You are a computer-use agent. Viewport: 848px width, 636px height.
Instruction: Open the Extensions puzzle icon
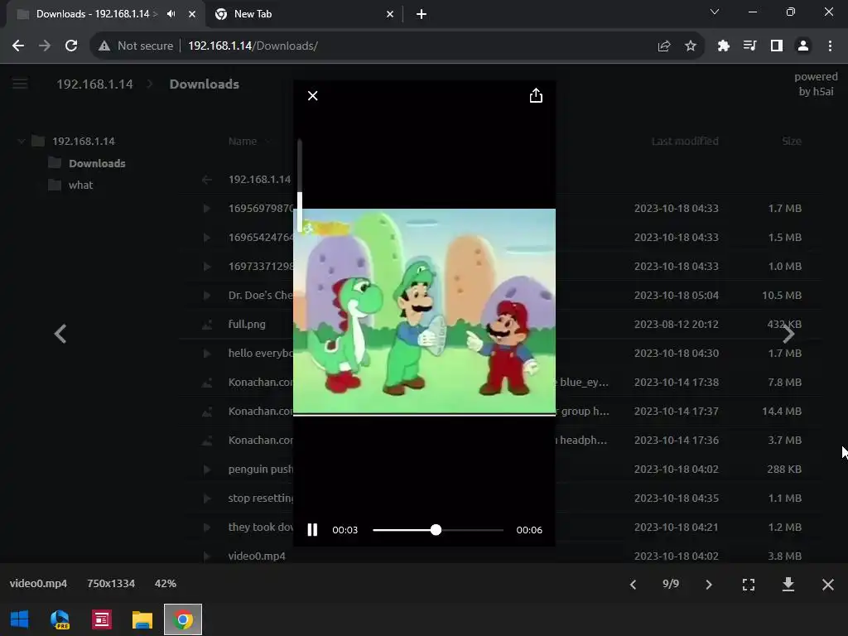pos(723,46)
